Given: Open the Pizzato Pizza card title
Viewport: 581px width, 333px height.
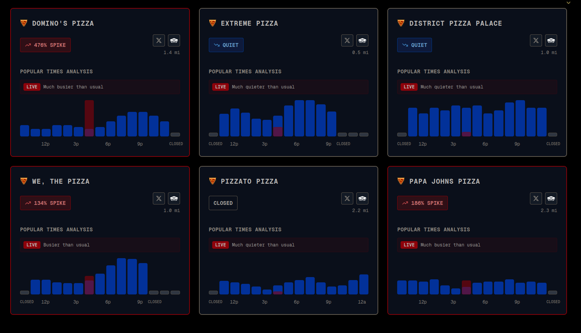Looking at the screenshot, I should click(x=249, y=181).
